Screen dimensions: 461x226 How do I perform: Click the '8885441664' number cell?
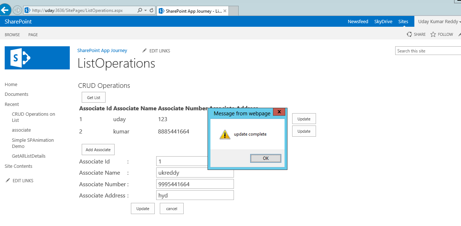pos(174,131)
